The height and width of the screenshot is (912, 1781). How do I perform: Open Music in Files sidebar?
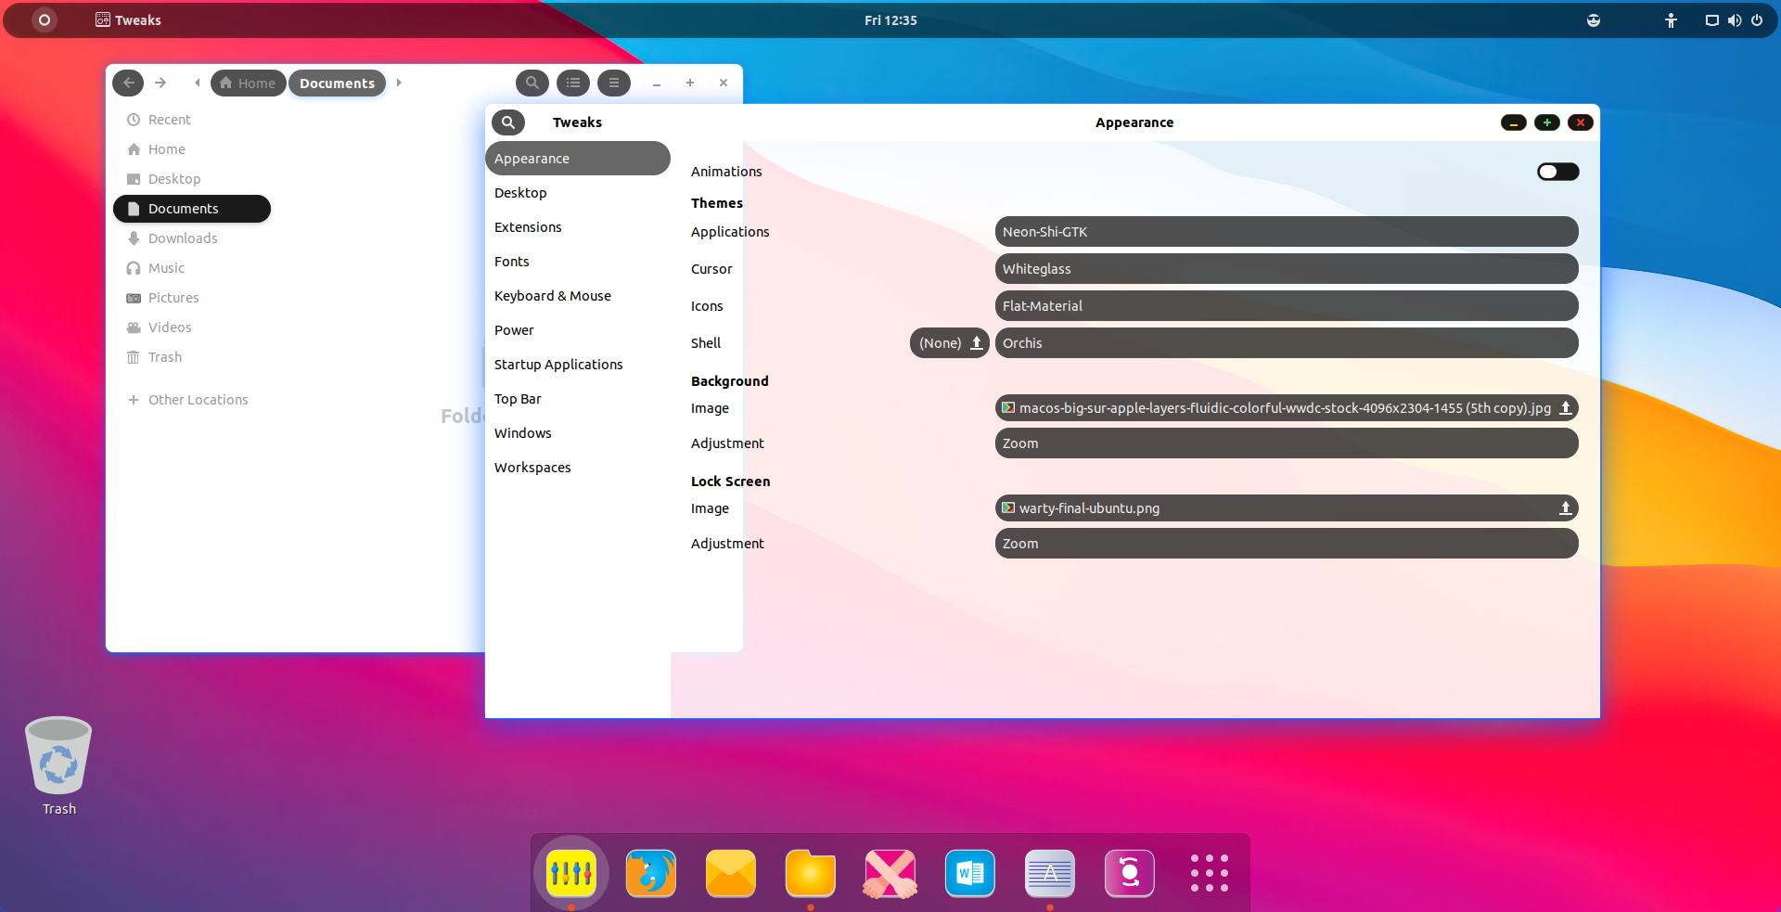click(x=192, y=268)
